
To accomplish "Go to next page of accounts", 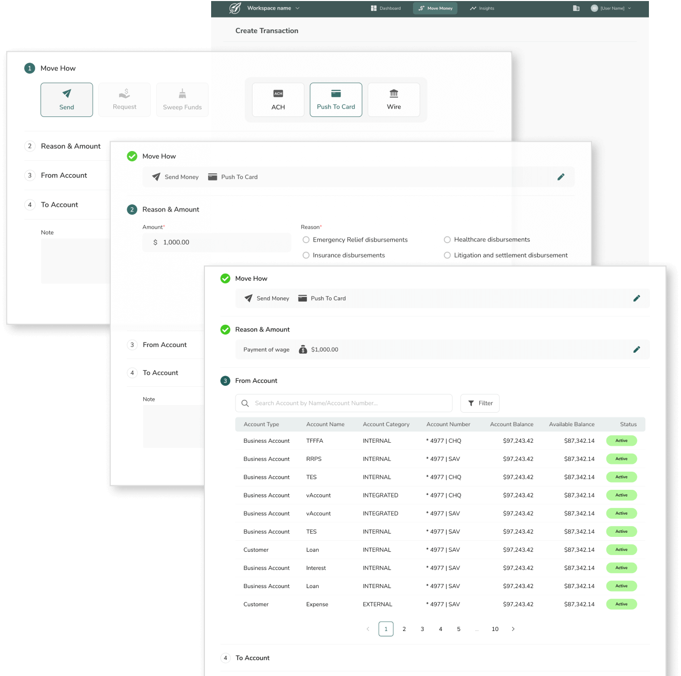I will pyautogui.click(x=513, y=629).
